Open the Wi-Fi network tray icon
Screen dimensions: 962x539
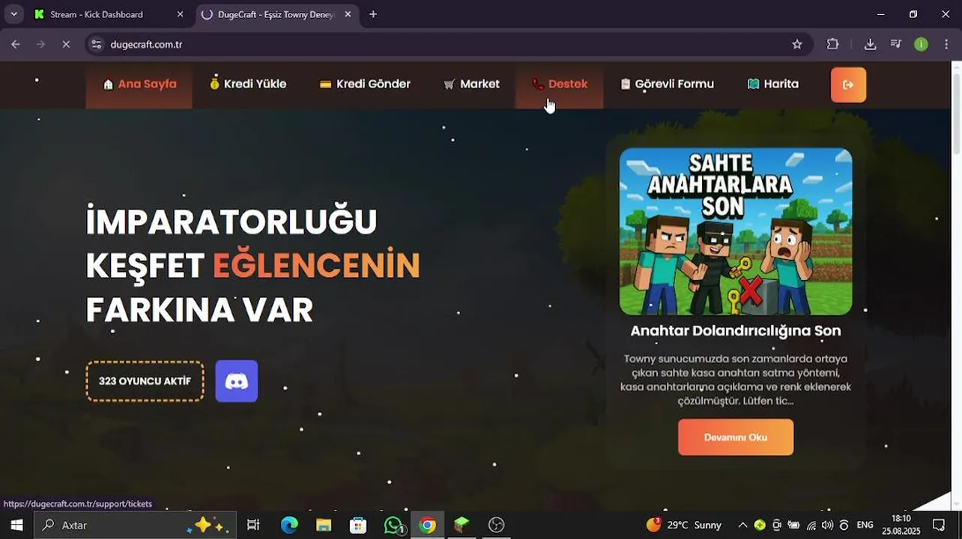pos(811,526)
